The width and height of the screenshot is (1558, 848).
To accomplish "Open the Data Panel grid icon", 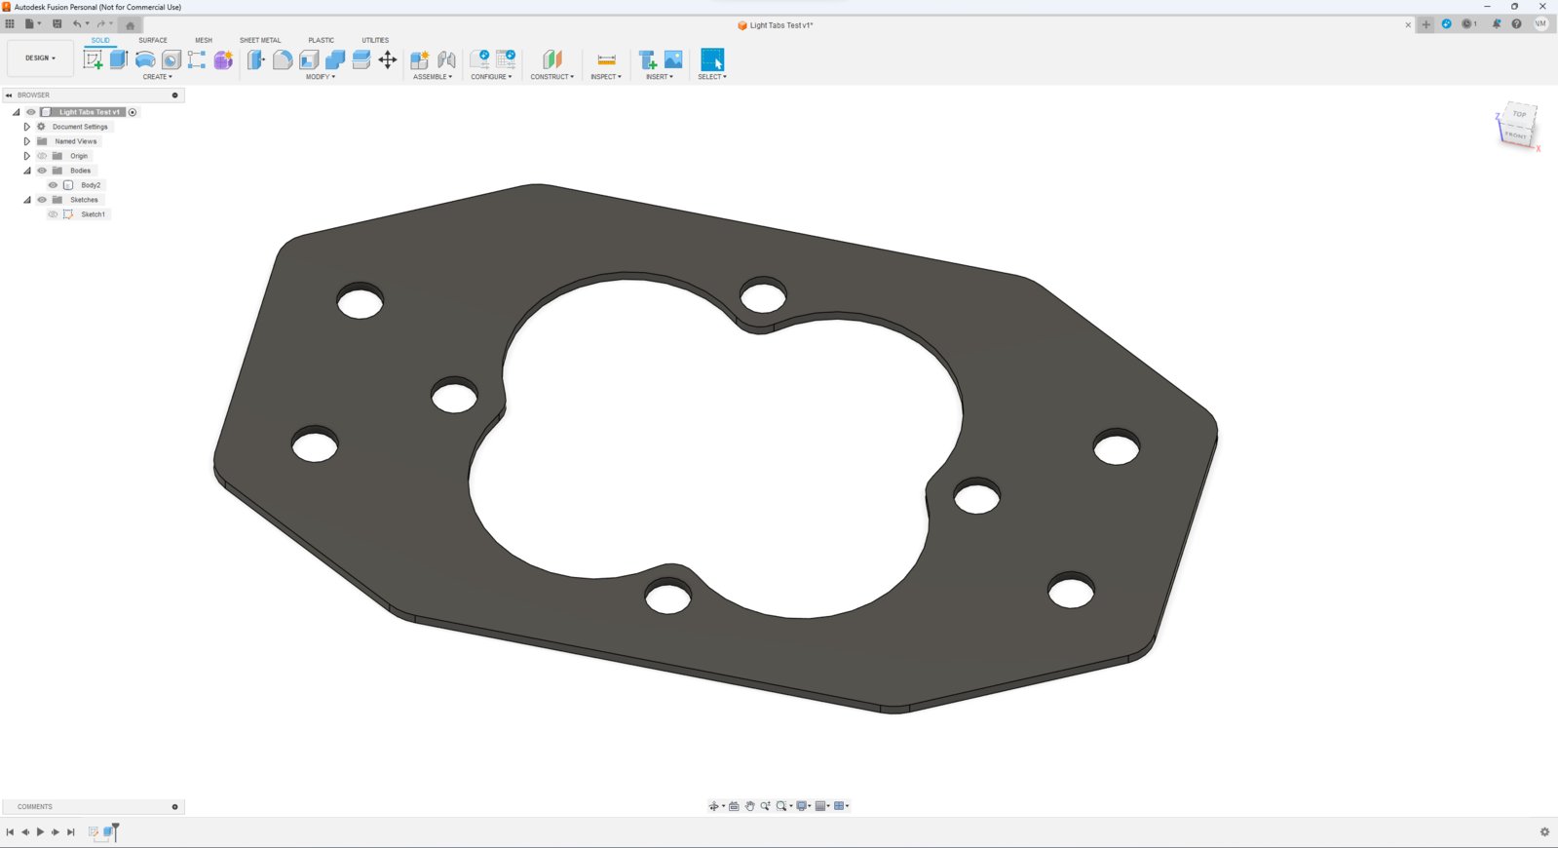I will point(10,23).
